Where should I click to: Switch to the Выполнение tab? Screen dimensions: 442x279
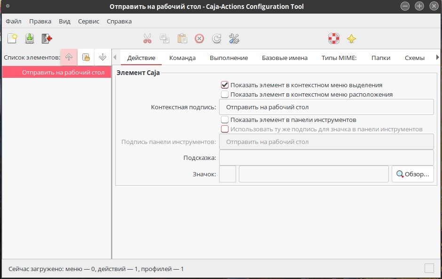coord(229,58)
